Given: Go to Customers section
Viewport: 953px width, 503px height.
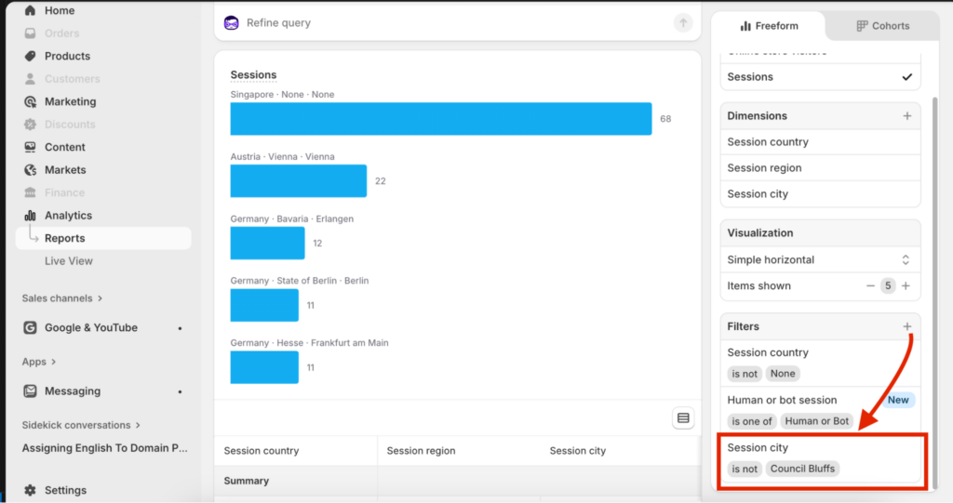Looking at the screenshot, I should 72,79.
